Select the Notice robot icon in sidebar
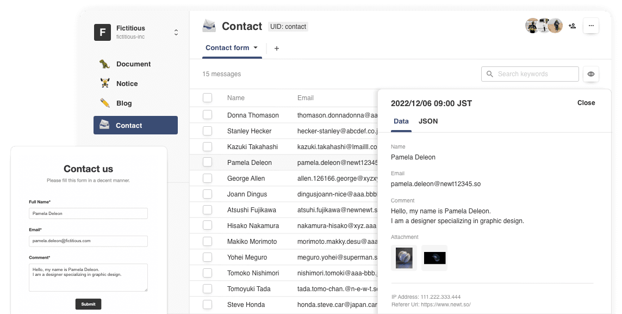622x314 pixels. (104, 83)
